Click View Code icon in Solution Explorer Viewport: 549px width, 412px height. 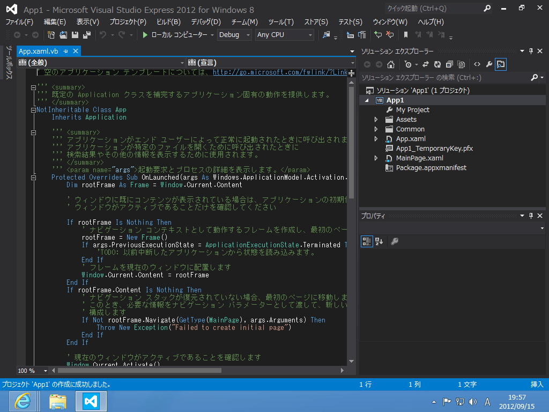click(x=477, y=64)
